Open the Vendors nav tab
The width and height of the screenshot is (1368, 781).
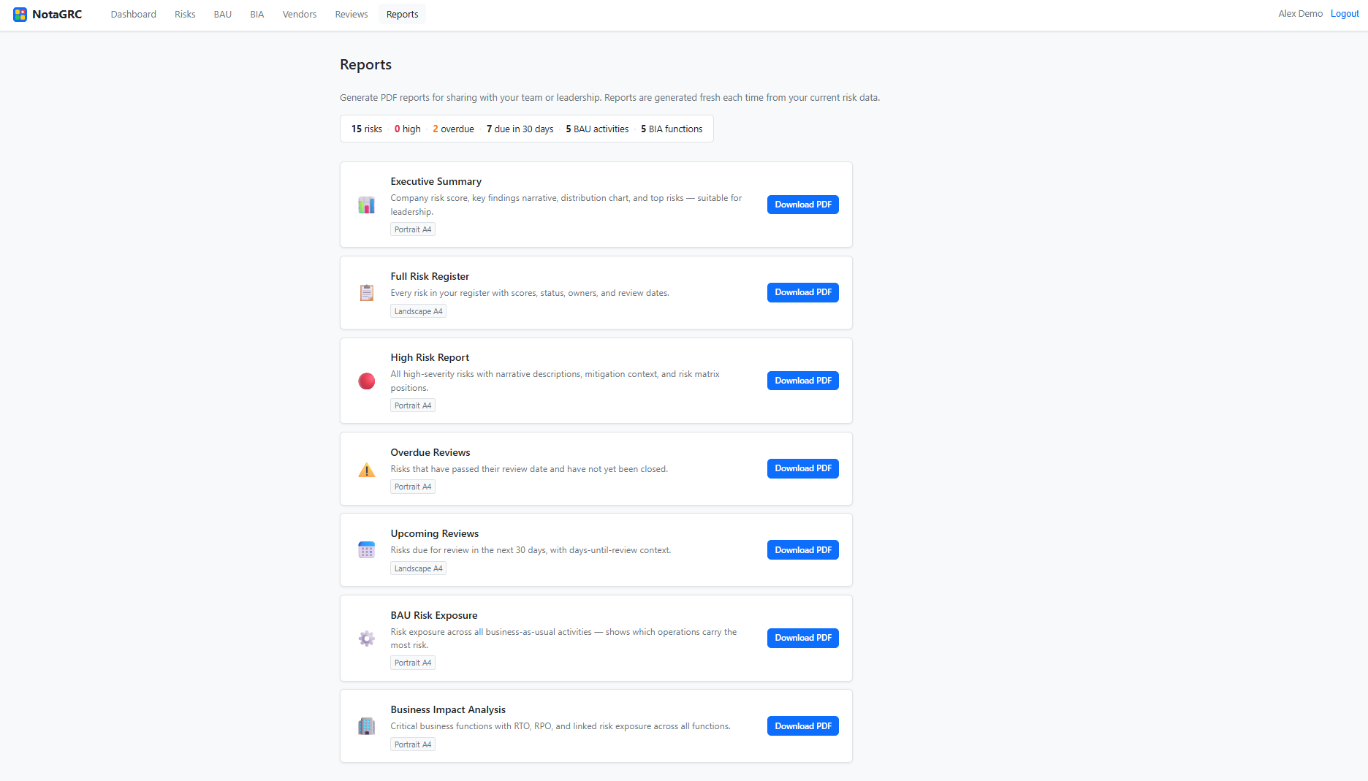point(300,14)
